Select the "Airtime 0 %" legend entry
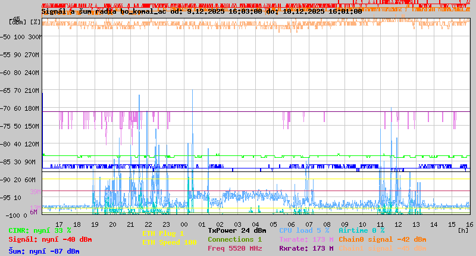This screenshot has height=256, width=476. 362,230
